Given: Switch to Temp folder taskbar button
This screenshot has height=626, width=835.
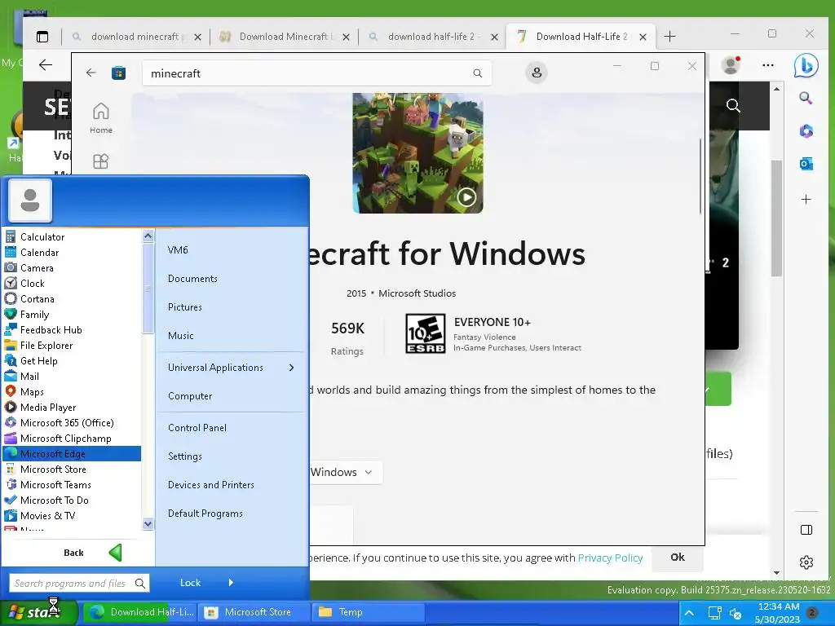Looking at the screenshot, I should (368, 612).
